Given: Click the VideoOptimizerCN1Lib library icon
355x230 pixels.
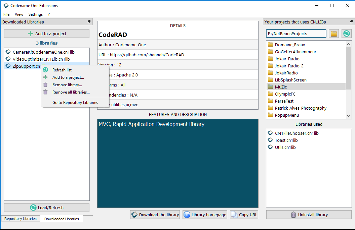Looking at the screenshot, I should pyautogui.click(x=8, y=59).
